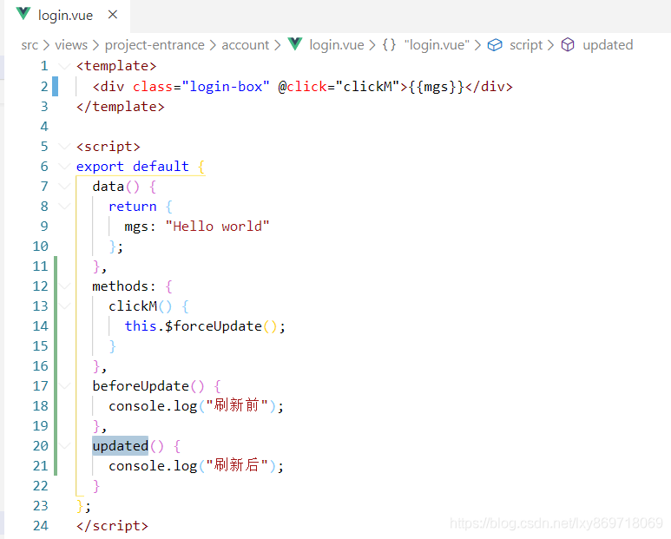Select the login.vue editor tab

point(67,16)
